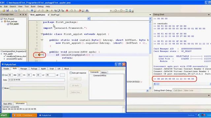The image size is (211, 118).
Task: Switch to the StartPage editor tab
Action: pos(55,15)
